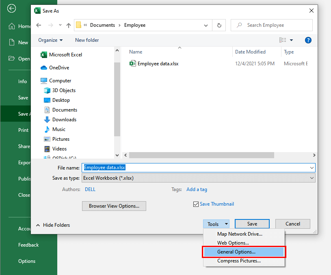Open OneDrive in the navigation pane

point(59,68)
